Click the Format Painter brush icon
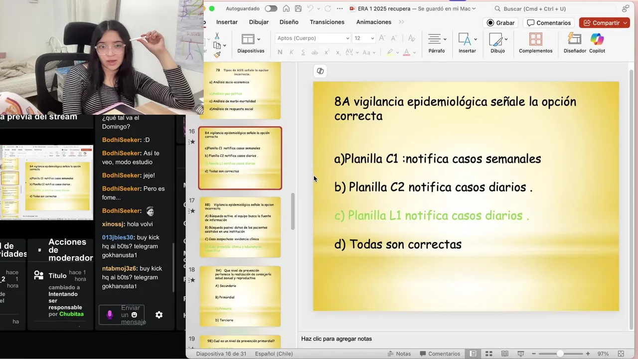 click(217, 55)
